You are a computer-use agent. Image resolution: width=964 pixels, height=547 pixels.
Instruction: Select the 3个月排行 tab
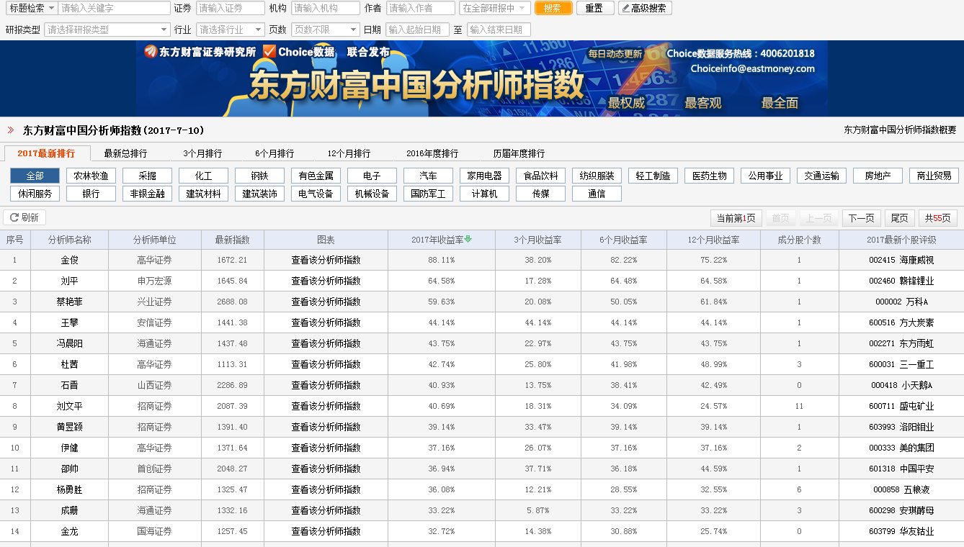pos(202,153)
